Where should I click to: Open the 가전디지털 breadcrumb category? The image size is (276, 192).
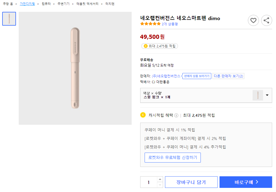(27, 4)
